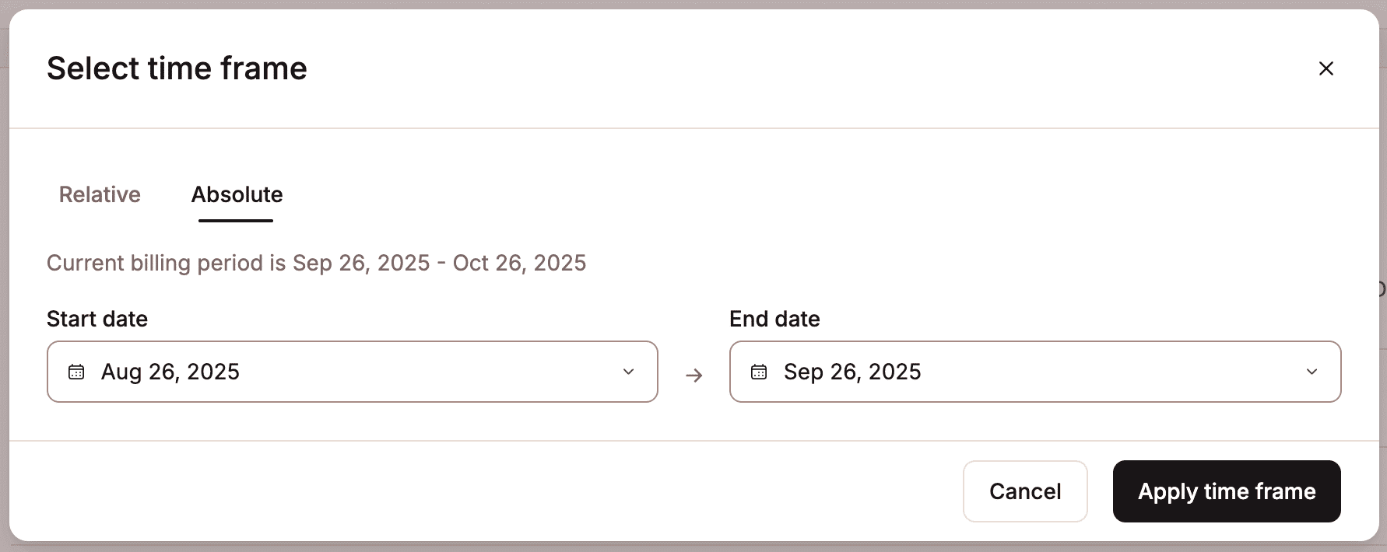
Task: Click the Start date input field
Action: pos(350,372)
